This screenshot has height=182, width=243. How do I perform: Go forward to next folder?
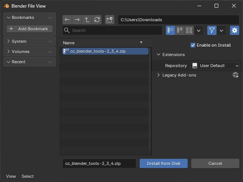click(77, 20)
